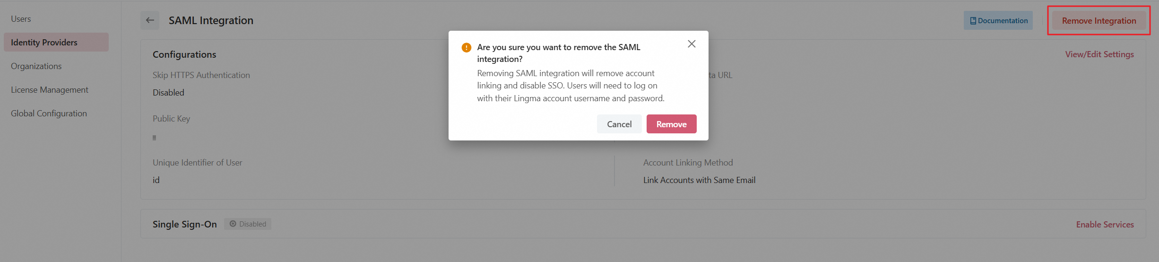The image size is (1159, 262).
Task: Click the Configurations section heading
Action: click(184, 54)
